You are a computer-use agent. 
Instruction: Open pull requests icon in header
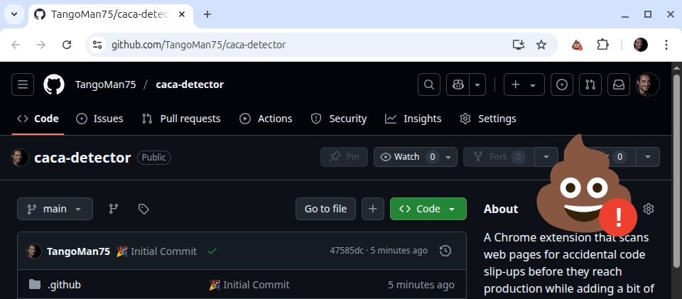pyautogui.click(x=590, y=85)
